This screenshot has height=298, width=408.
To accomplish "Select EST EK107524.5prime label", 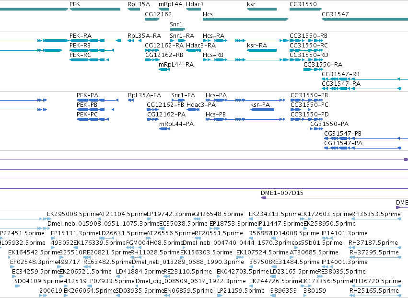I will [x=263, y=252].
